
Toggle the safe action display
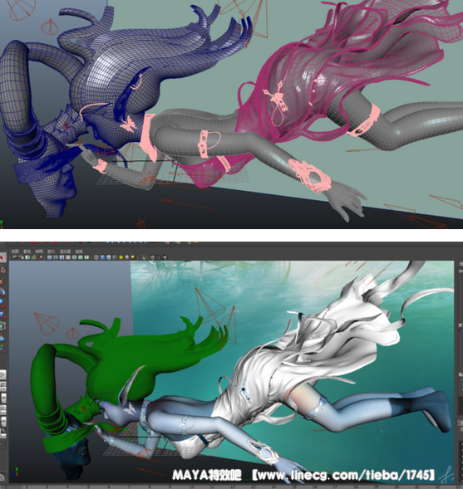click(81, 257)
